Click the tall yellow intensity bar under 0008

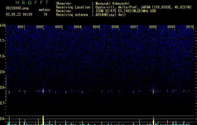pos(153,121)
